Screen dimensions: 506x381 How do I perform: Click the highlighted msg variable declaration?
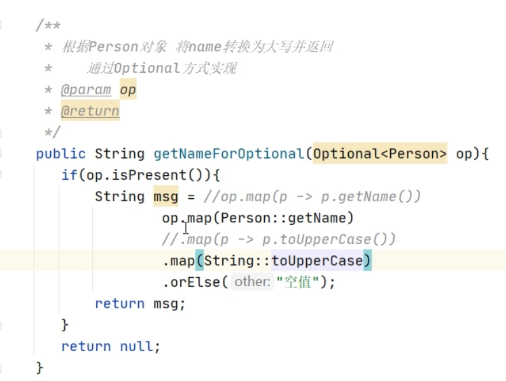coord(166,197)
